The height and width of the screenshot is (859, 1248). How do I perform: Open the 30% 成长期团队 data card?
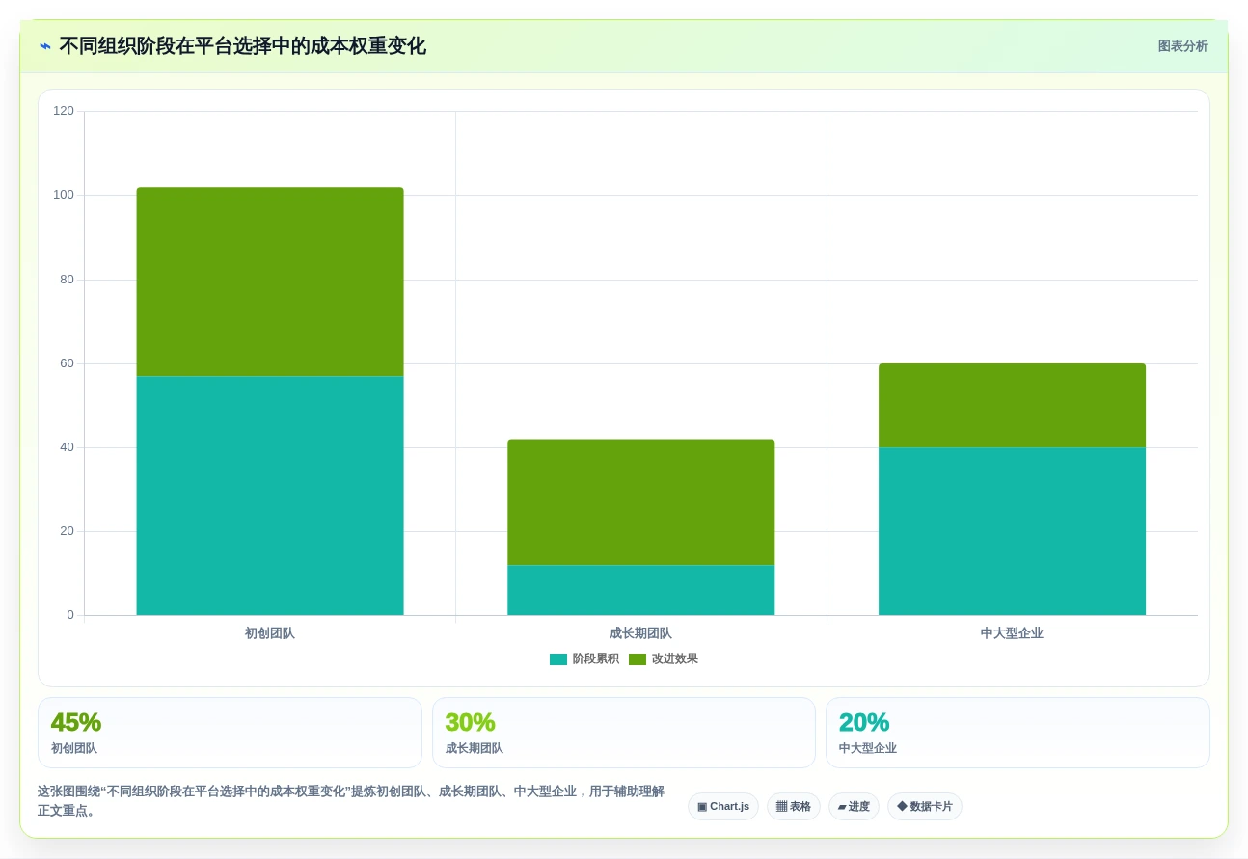point(624,733)
